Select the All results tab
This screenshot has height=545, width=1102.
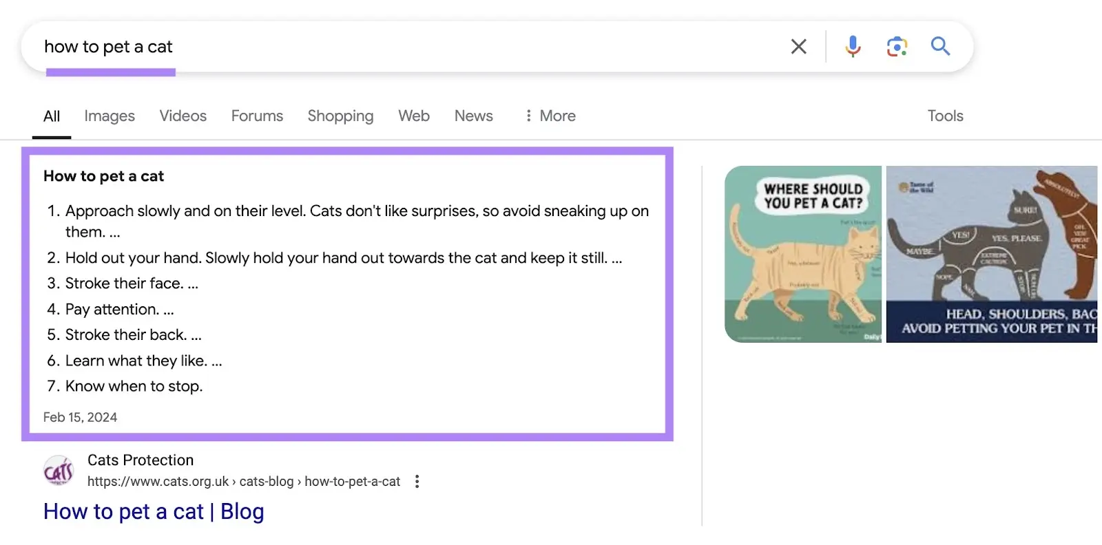point(52,116)
